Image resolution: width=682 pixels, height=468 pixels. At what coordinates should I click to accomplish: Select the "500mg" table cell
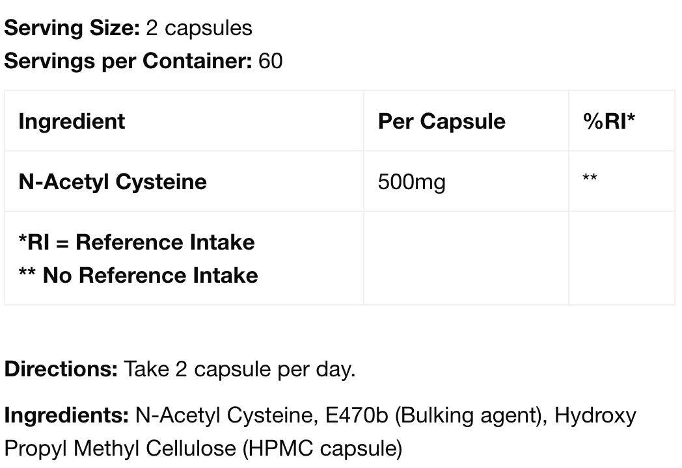411,182
